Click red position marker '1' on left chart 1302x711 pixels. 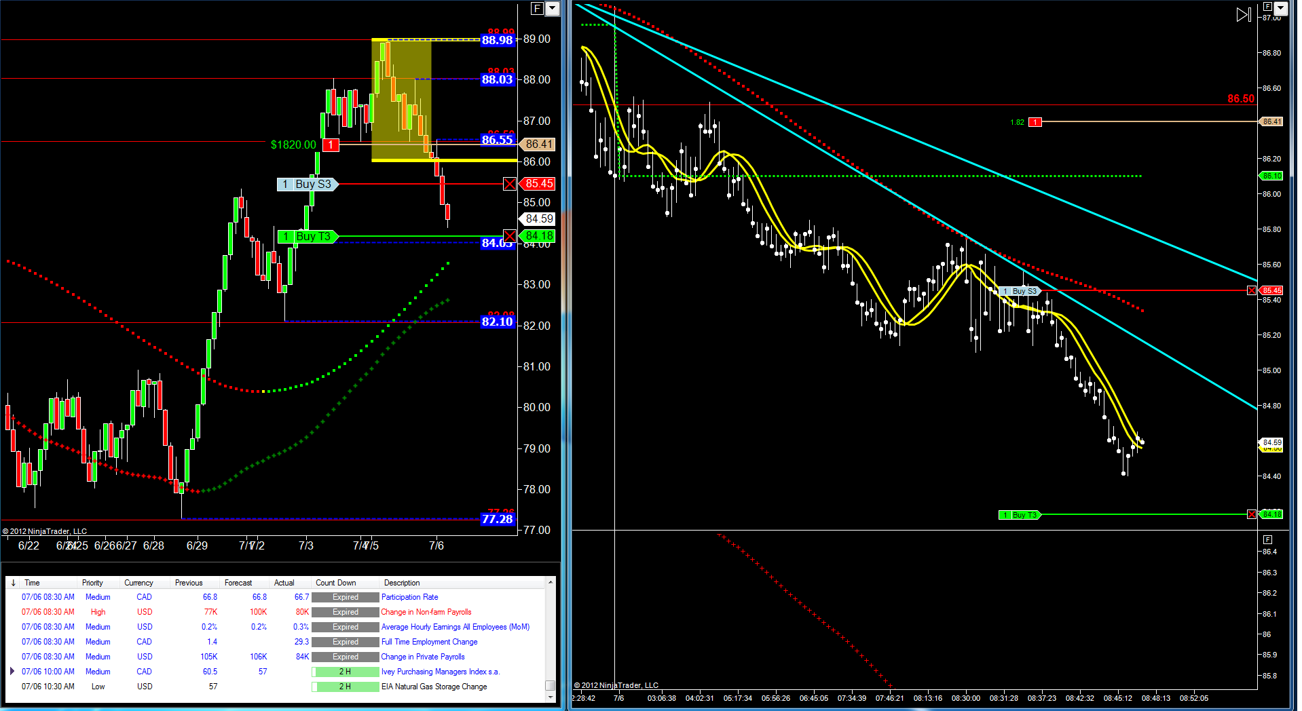(331, 145)
